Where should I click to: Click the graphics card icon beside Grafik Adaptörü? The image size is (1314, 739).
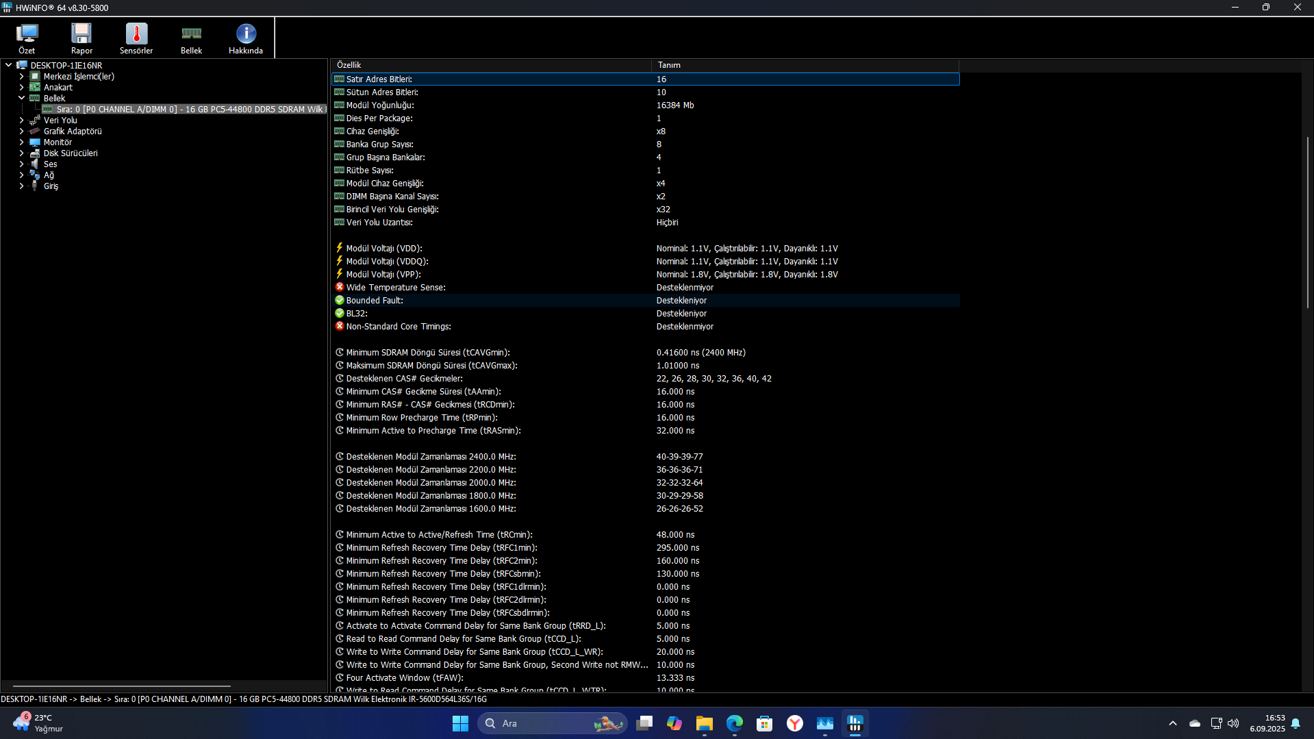click(35, 131)
